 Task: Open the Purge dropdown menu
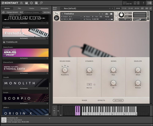108,16
